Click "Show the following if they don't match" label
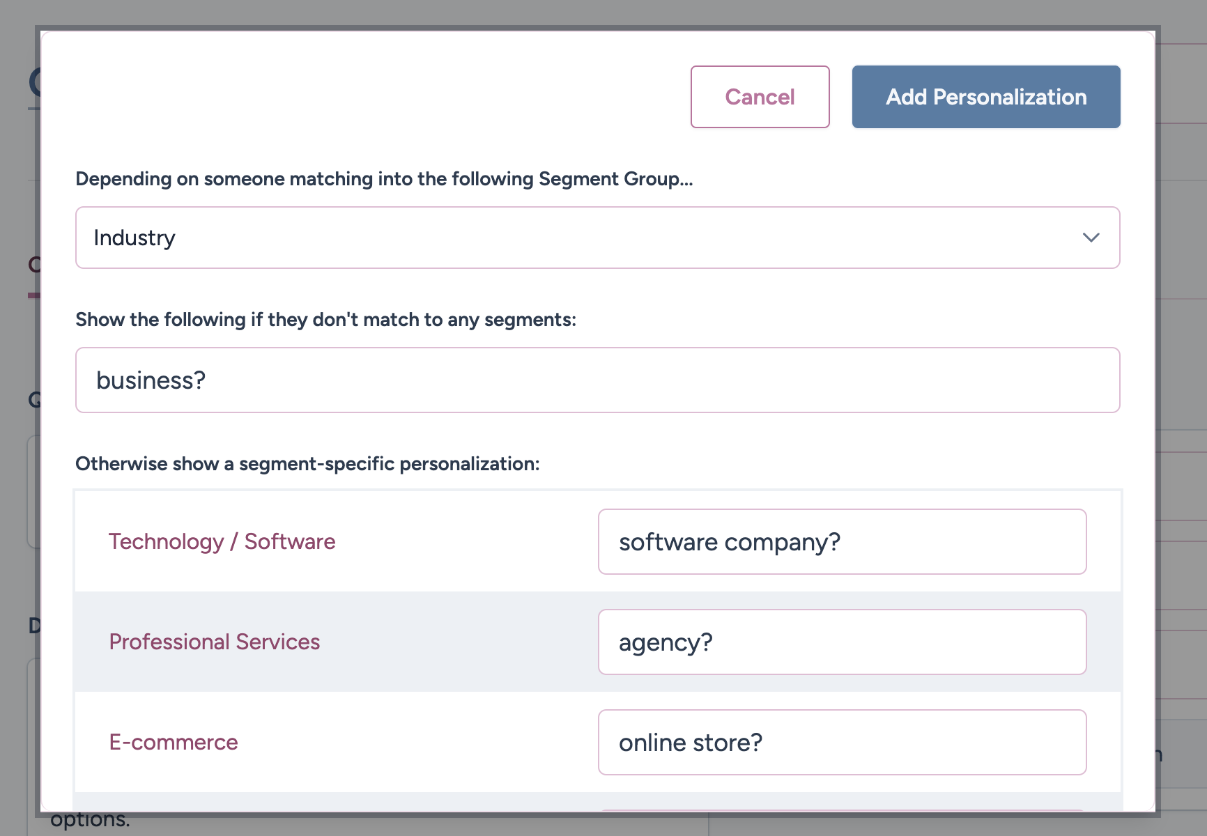The width and height of the screenshot is (1207, 836). coord(325,320)
